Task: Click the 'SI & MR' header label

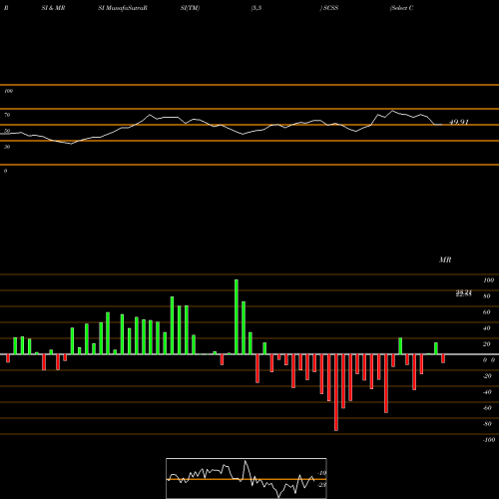Action: 53,8
